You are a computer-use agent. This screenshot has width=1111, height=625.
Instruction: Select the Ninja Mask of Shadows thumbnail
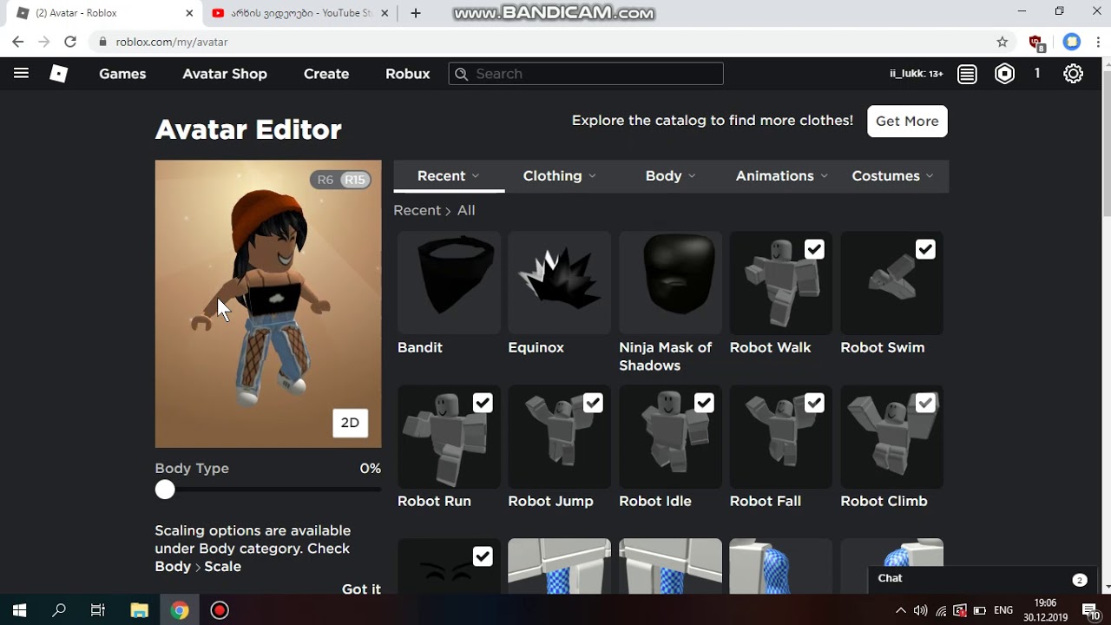[670, 283]
